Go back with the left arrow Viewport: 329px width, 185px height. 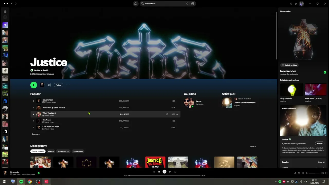[x=12, y=4]
